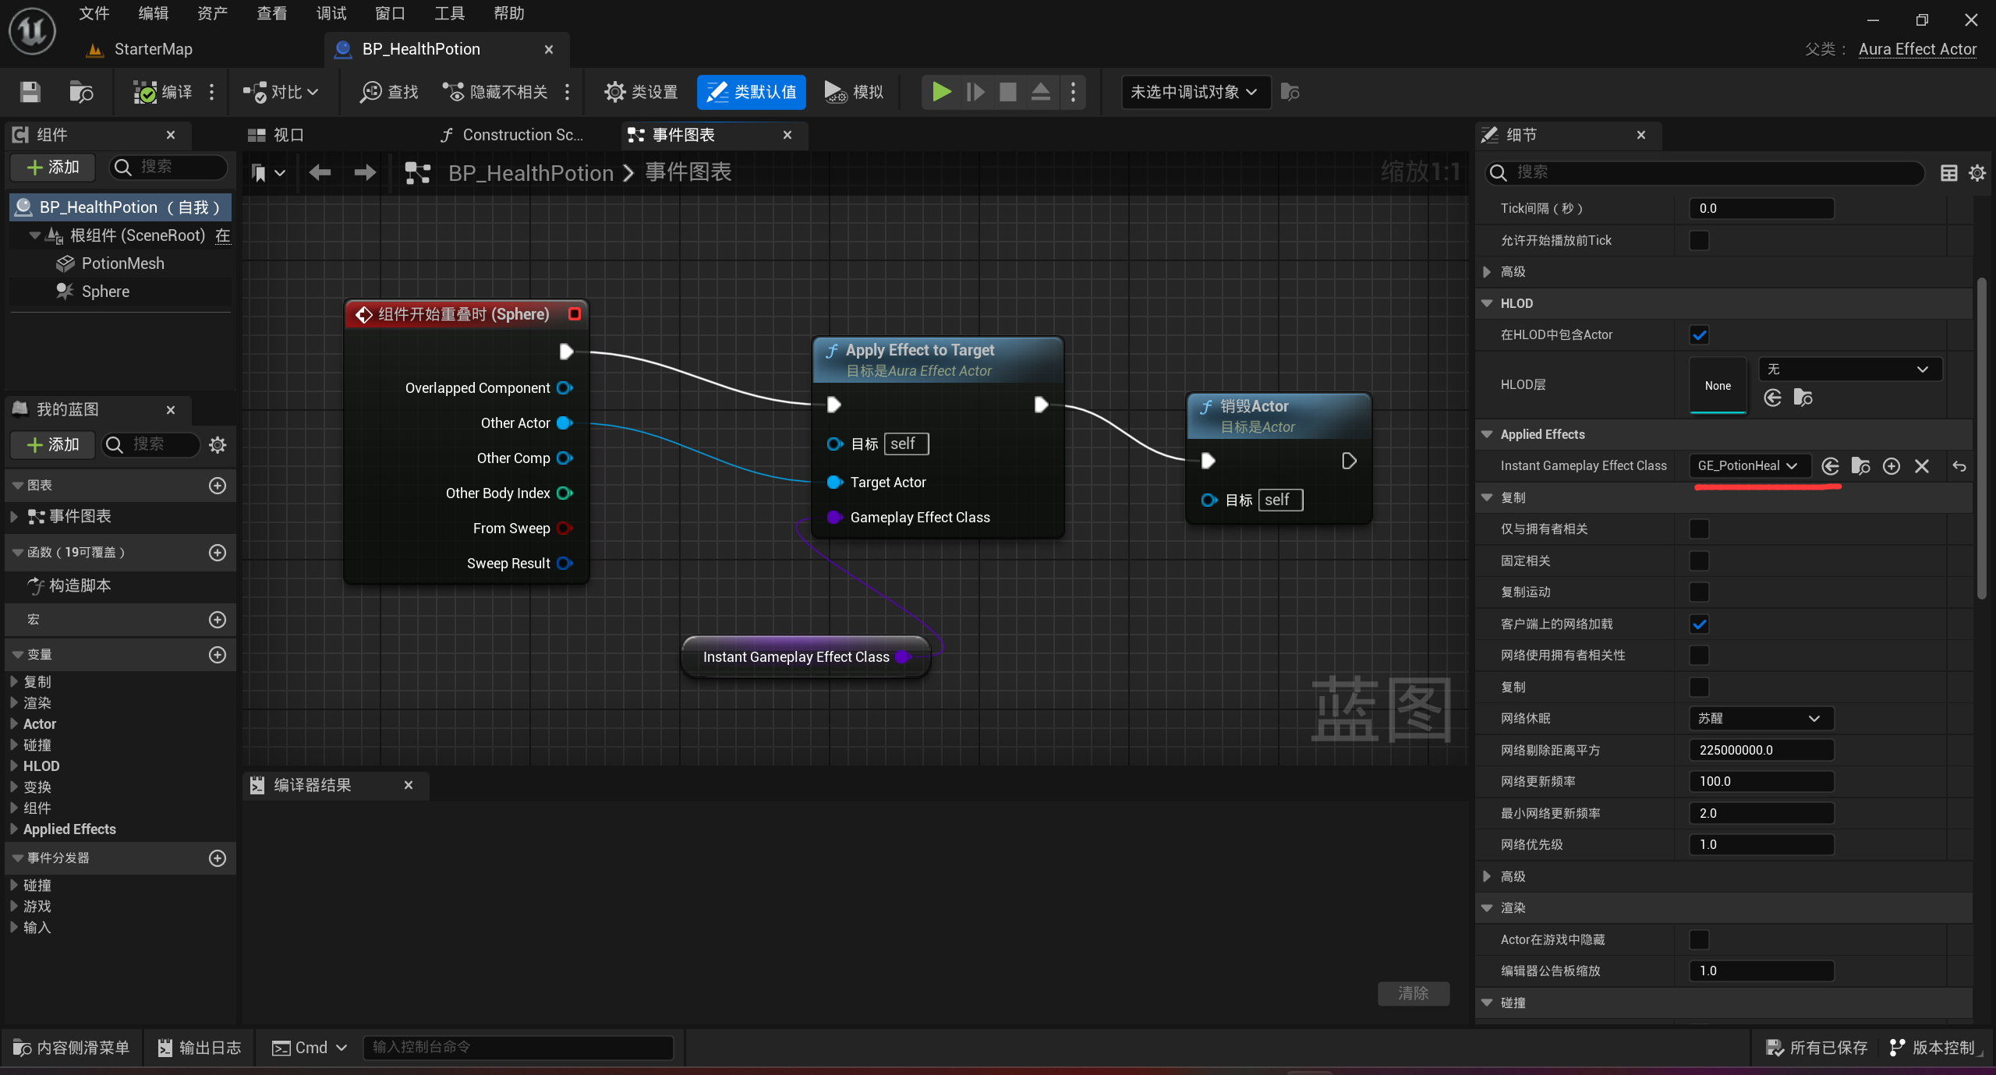The width and height of the screenshot is (1996, 1075).
Task: Toggle 仅与拥有者相关 checkbox
Action: click(1699, 529)
